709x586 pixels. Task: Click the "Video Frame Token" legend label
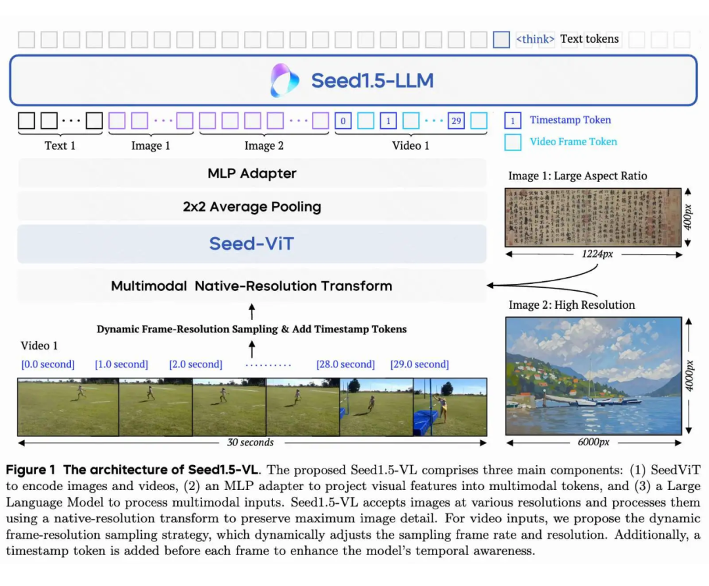[x=573, y=142]
